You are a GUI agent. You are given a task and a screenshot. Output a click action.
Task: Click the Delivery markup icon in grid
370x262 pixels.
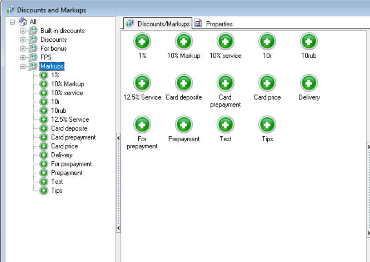coord(309,83)
